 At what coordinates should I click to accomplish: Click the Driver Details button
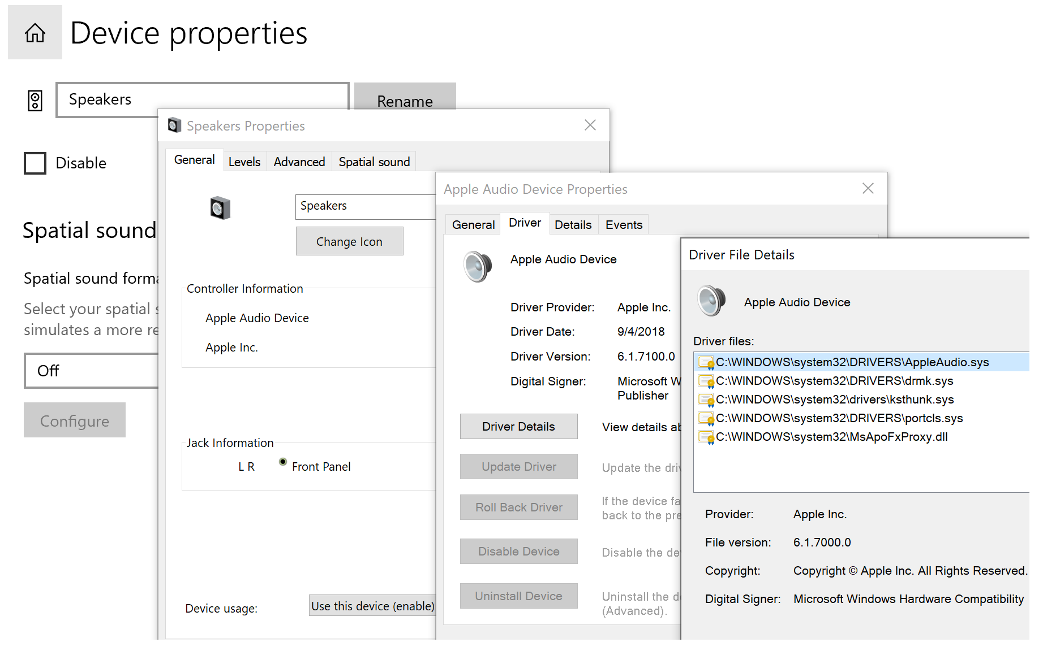point(518,427)
